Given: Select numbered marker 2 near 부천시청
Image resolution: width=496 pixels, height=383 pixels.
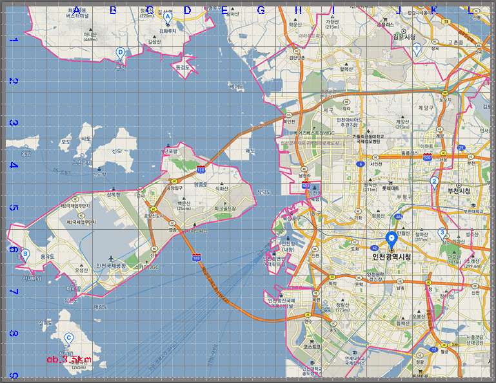Looking at the screenshot, I should click(x=435, y=183).
